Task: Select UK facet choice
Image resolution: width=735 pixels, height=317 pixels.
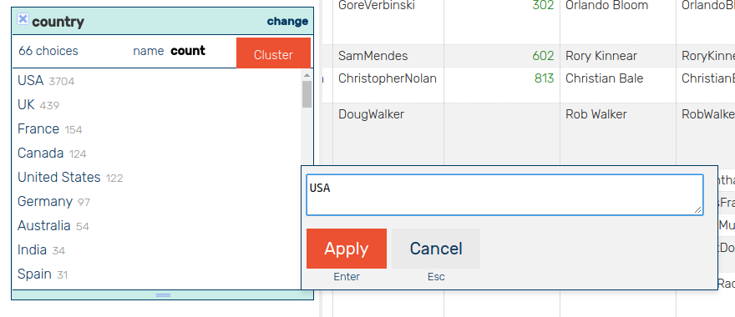Action: tap(26, 105)
